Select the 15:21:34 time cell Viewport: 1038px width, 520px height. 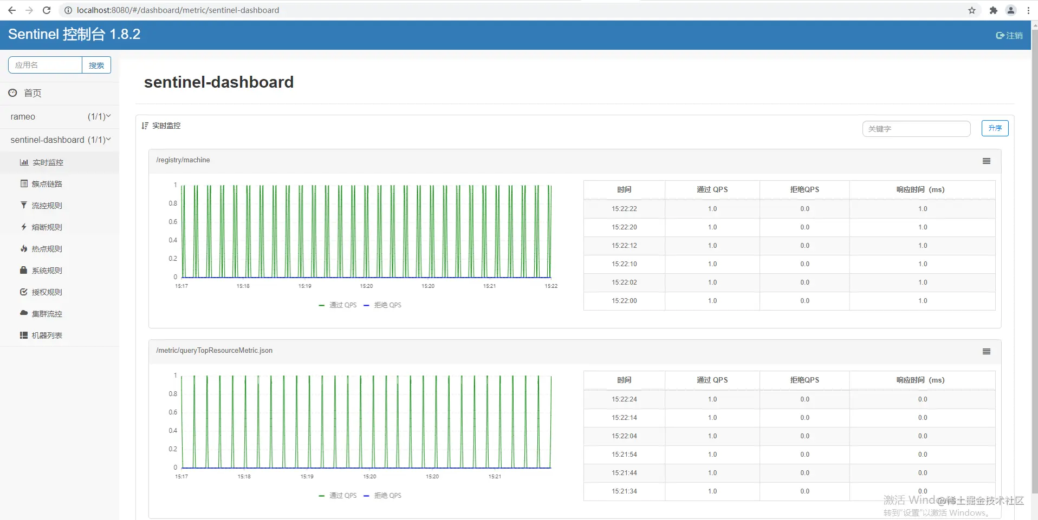coord(624,491)
